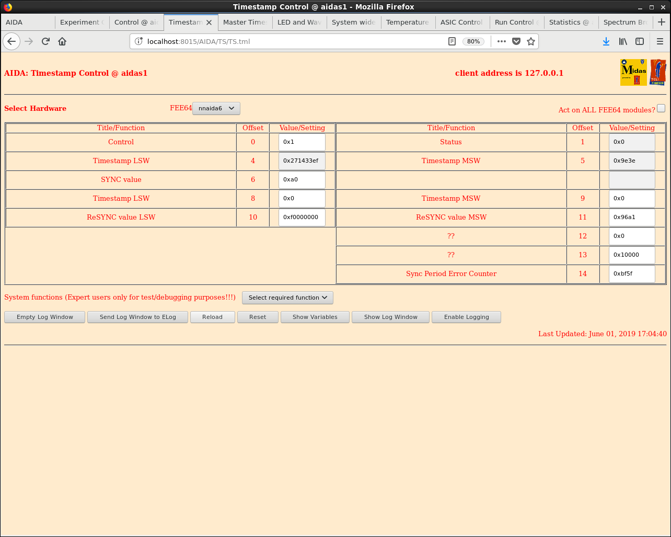Click the Control value input field
The height and width of the screenshot is (537, 671).
[x=302, y=142]
